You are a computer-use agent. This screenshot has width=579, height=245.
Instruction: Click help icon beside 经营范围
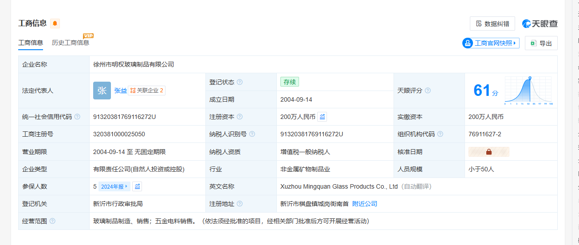[53, 221]
